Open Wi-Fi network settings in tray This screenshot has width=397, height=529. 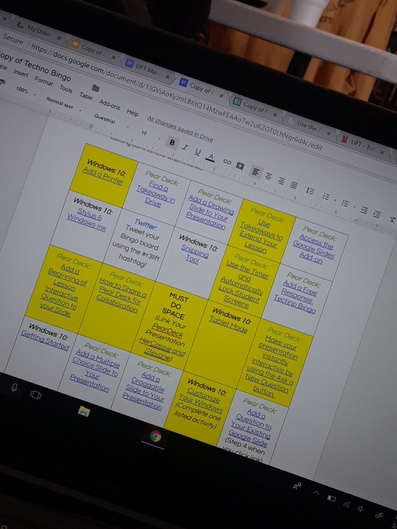click(x=347, y=504)
